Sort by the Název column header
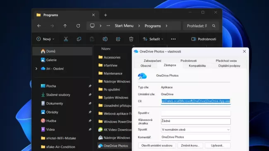269x151 pixels. coord(106,49)
